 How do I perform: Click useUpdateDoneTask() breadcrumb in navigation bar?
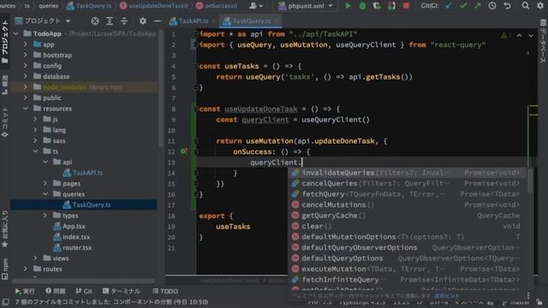point(154,6)
